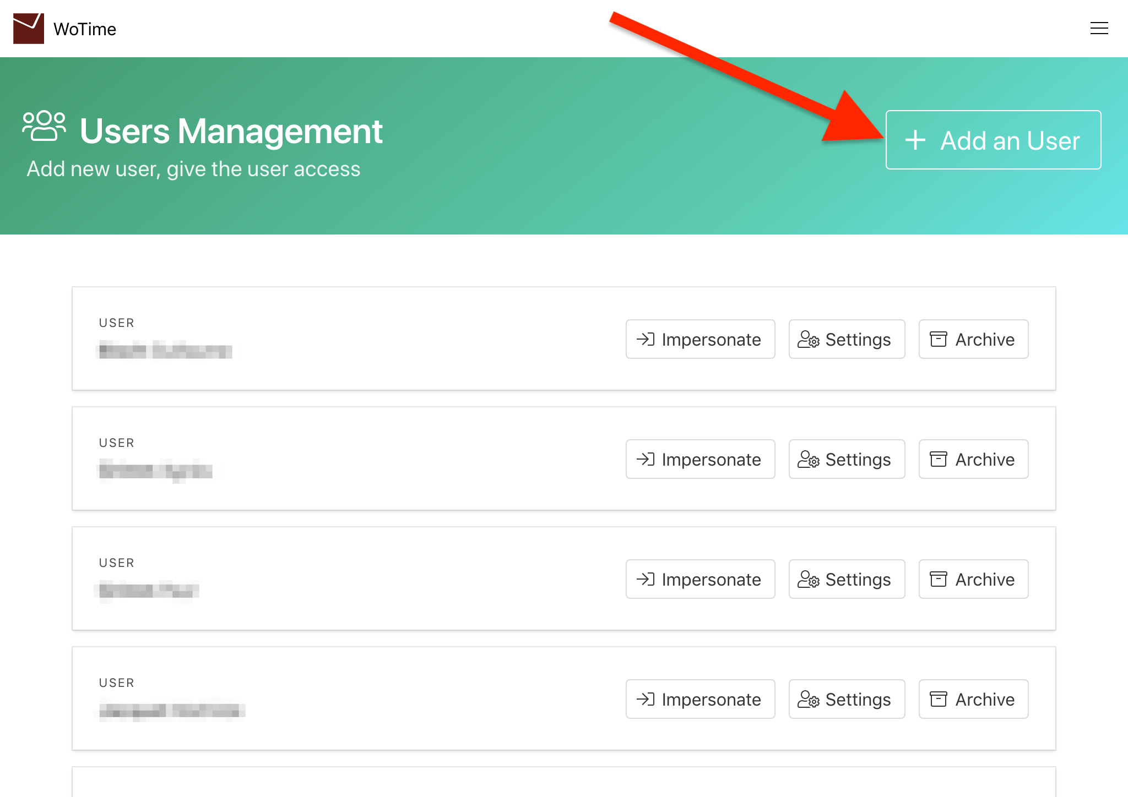The width and height of the screenshot is (1128, 797).
Task: Click the Settings gear-person icon on second user
Action: (x=808, y=459)
